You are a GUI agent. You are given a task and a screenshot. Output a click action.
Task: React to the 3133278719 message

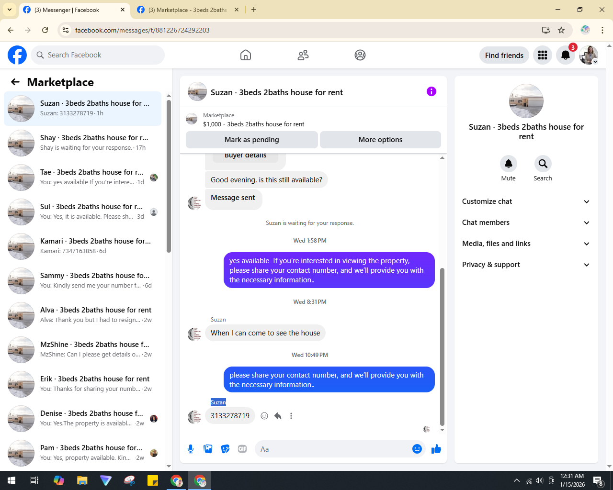click(264, 416)
